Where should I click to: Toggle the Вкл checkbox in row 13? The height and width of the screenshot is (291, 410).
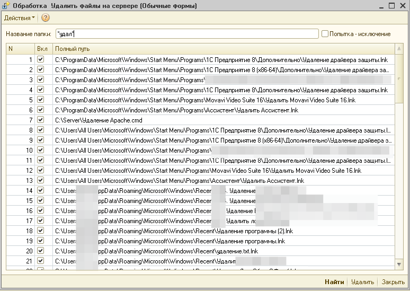click(x=41, y=180)
